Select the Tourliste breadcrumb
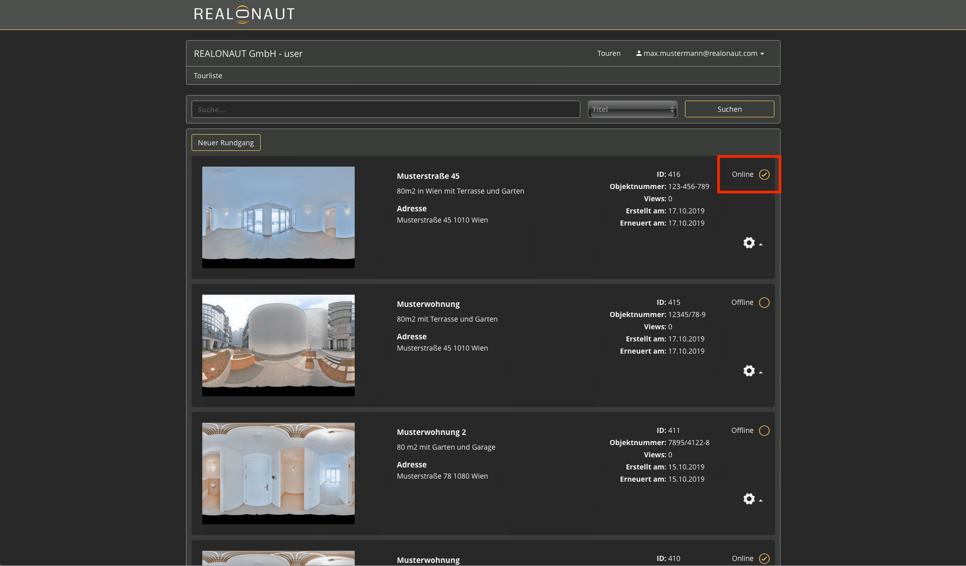 click(x=208, y=76)
